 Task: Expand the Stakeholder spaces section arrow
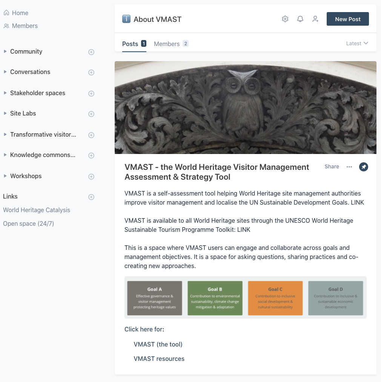[5, 93]
